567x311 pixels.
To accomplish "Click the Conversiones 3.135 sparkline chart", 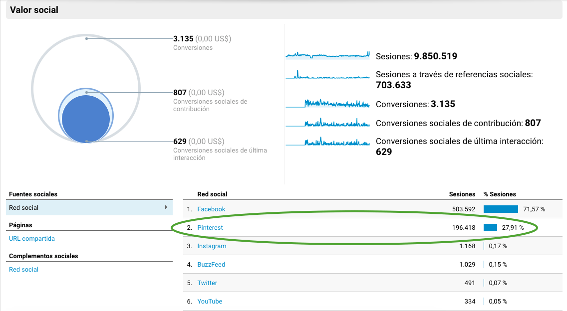I will (x=327, y=104).
